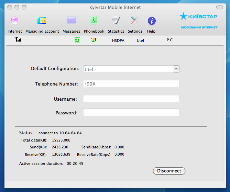Click the toolbar toggle pill button in title bar
This screenshot has height=192, width=230.
pos(220,7)
